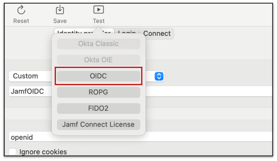Click the blue chevron arrows on the Custom popup
This screenshot has height=161, width=277.
click(x=159, y=76)
